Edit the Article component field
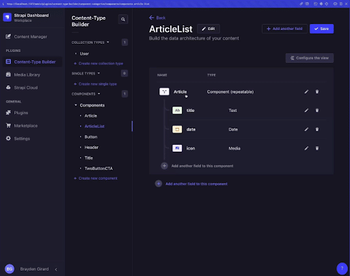The width and height of the screenshot is (350, 276). pyautogui.click(x=306, y=92)
